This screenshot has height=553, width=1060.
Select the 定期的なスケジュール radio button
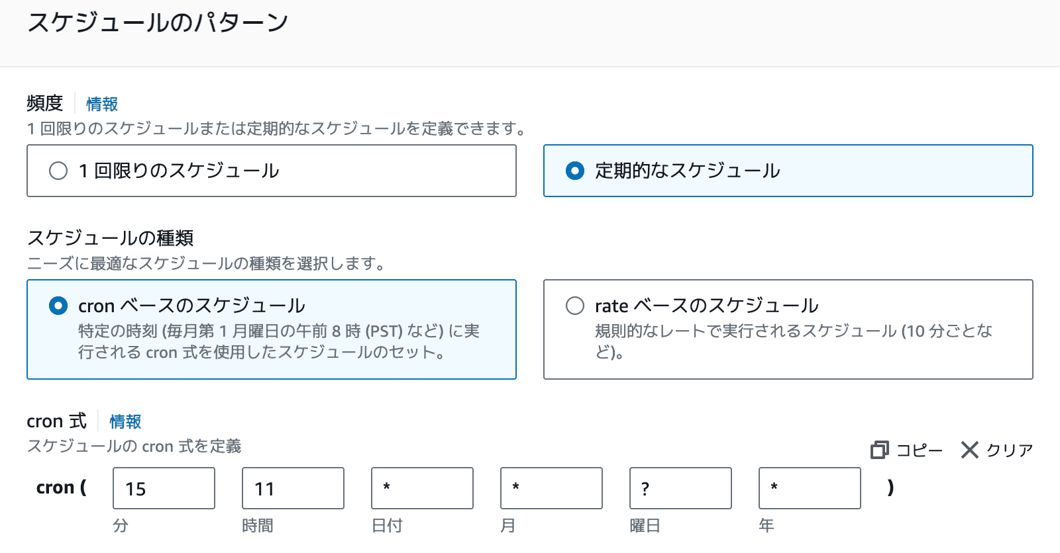point(575,171)
